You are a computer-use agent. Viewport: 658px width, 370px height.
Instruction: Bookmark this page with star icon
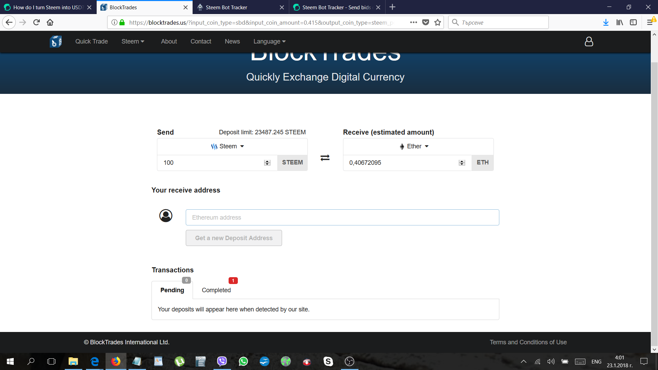[x=438, y=23]
